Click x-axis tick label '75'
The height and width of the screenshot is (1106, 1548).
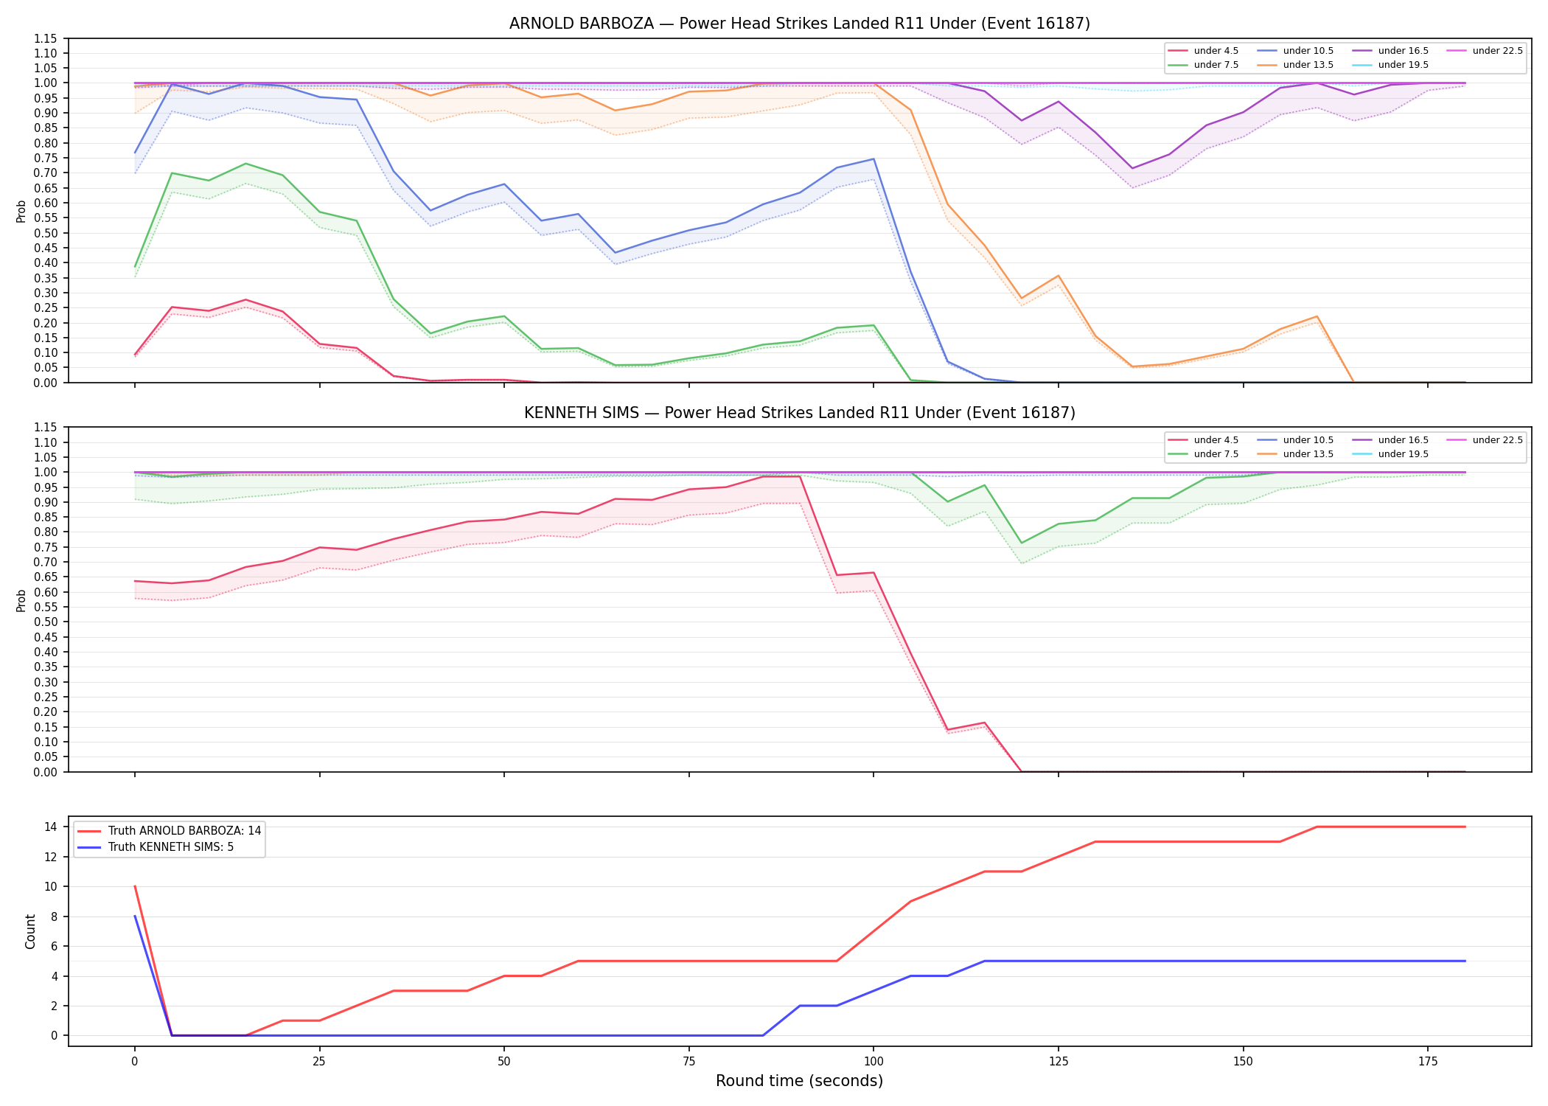click(688, 1062)
